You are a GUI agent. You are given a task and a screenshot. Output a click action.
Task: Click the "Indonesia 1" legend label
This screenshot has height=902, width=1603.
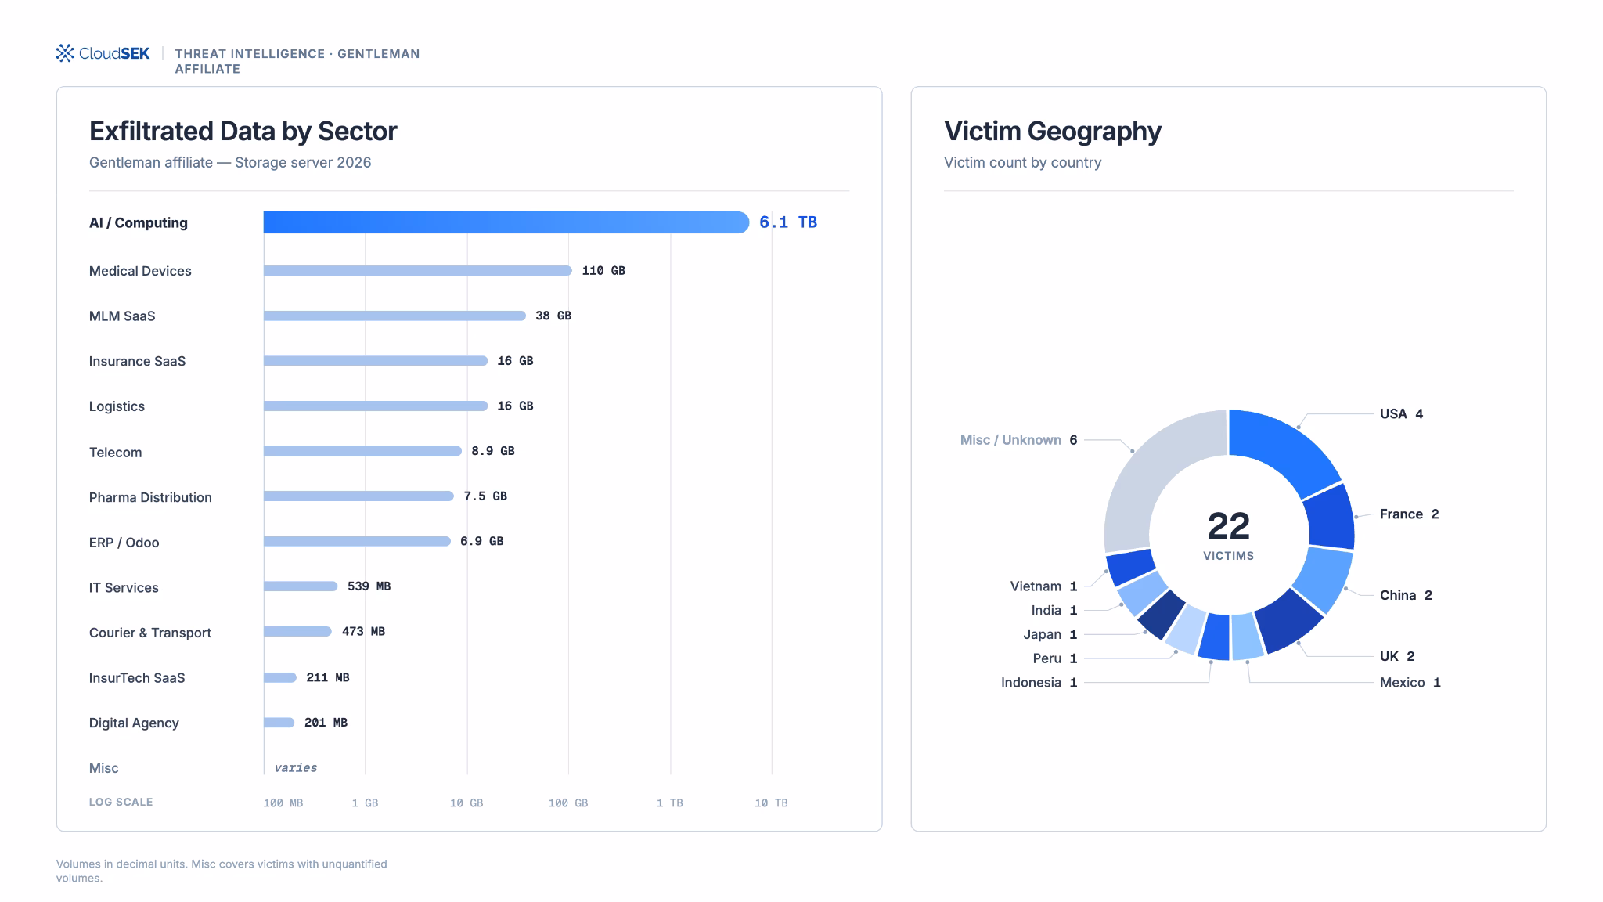point(1039,683)
